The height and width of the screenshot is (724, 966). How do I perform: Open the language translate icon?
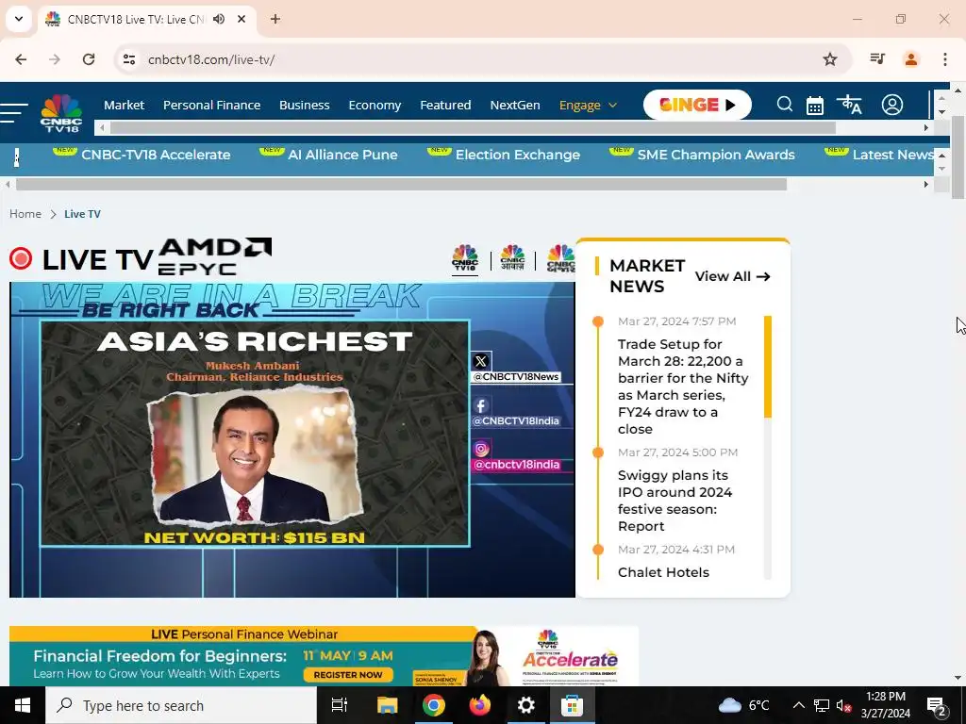tap(849, 105)
